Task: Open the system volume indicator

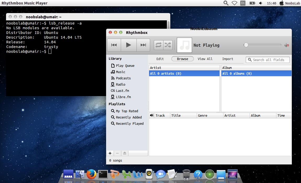Action: [260, 3]
